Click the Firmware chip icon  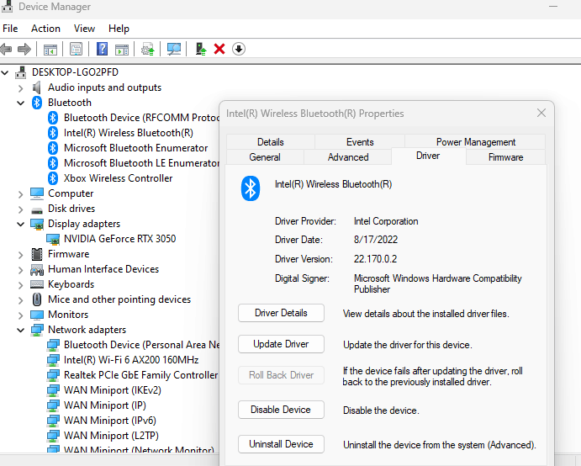click(x=37, y=254)
